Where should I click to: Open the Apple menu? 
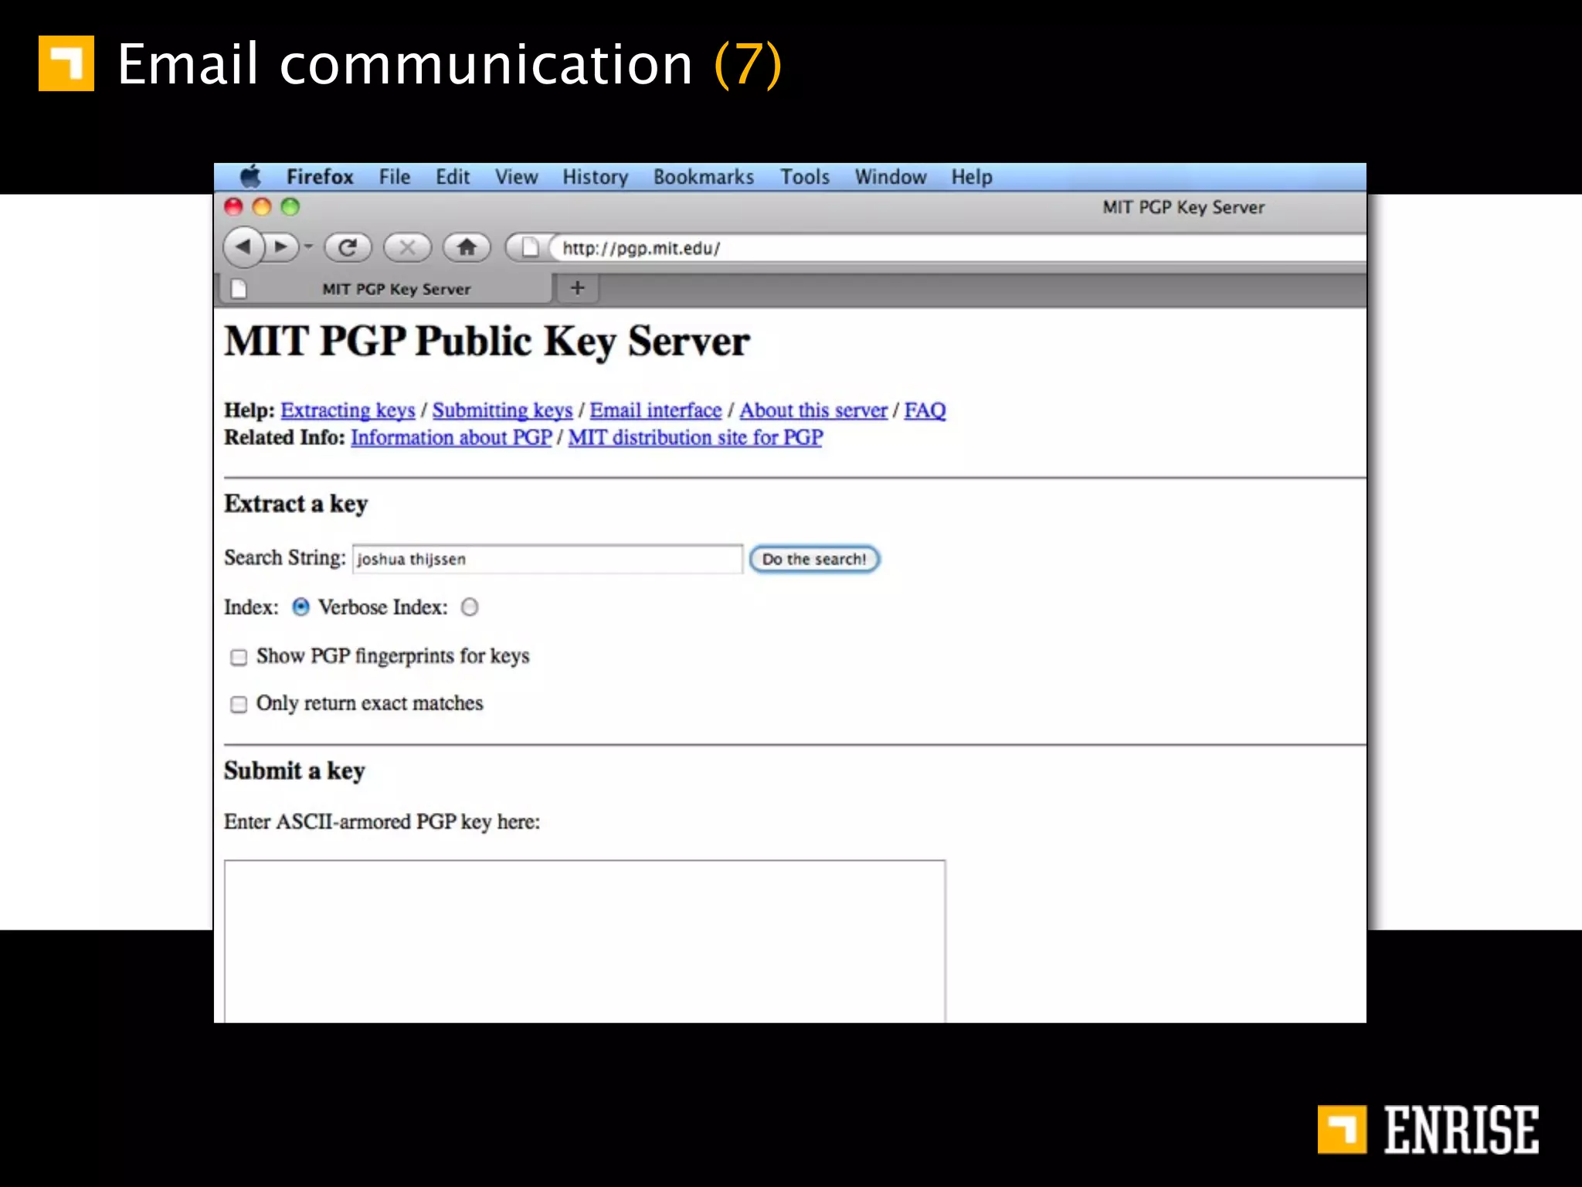[250, 177]
